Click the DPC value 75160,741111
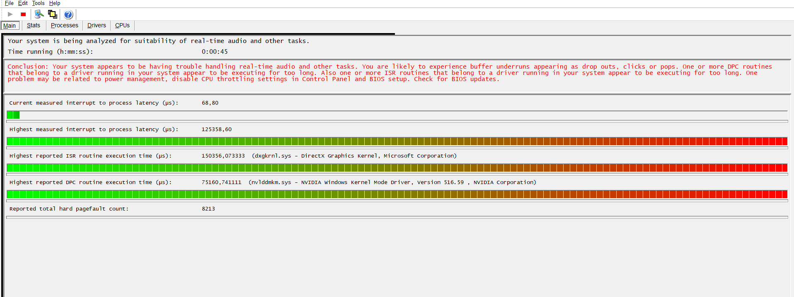Viewport: 794px width, 297px height. point(222,182)
